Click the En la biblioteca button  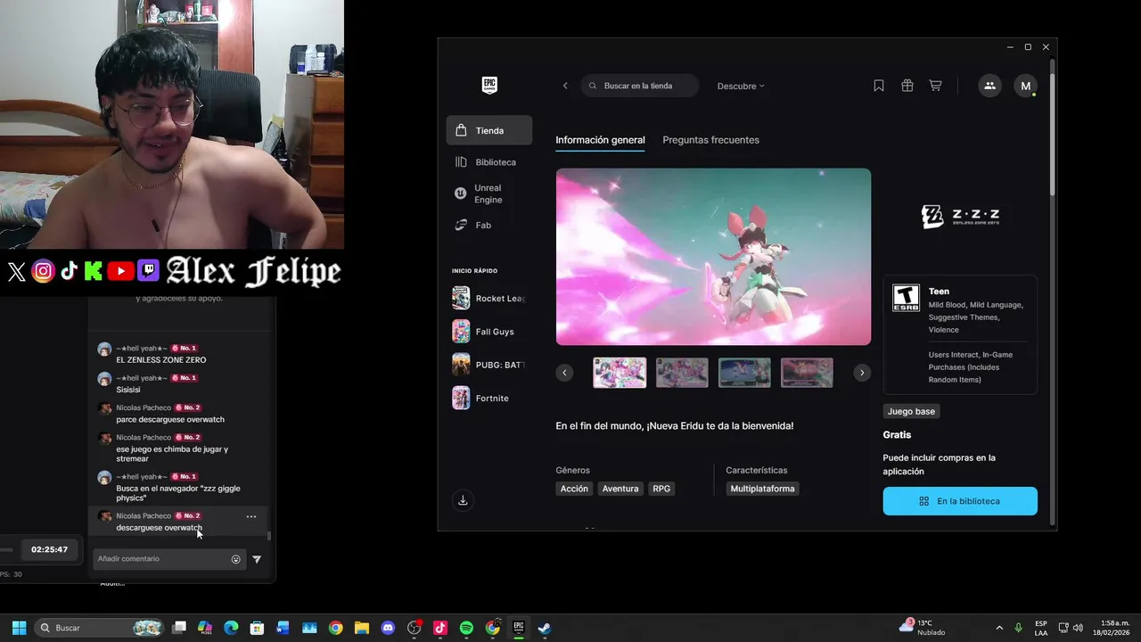pos(960,501)
